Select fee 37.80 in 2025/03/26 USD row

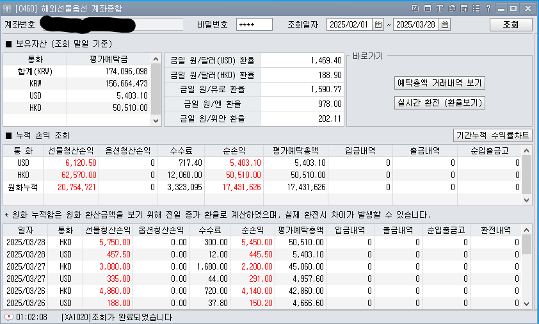[218, 303]
